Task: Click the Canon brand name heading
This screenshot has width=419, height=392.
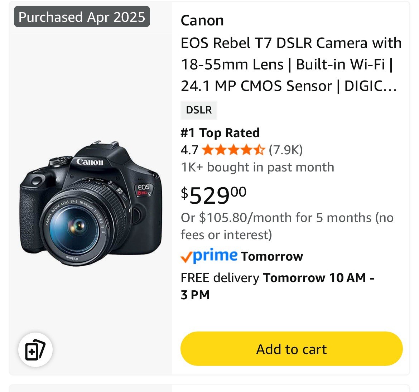Action: [x=202, y=20]
